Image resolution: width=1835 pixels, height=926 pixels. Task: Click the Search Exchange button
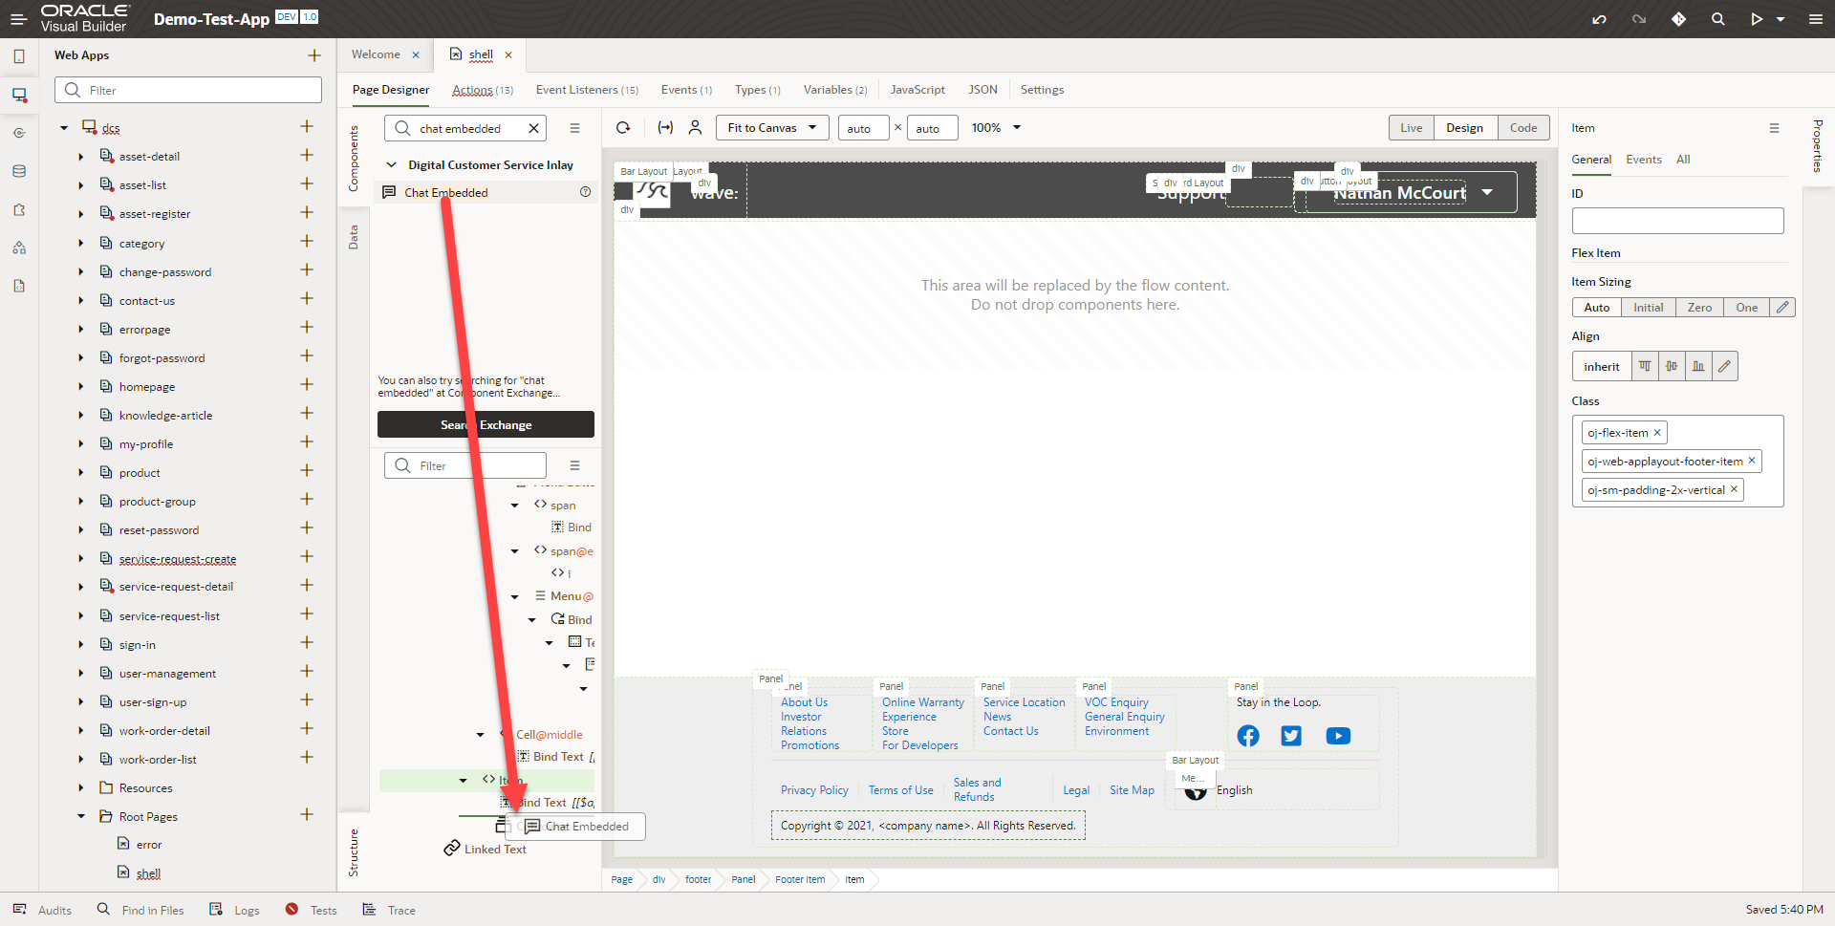click(x=486, y=424)
